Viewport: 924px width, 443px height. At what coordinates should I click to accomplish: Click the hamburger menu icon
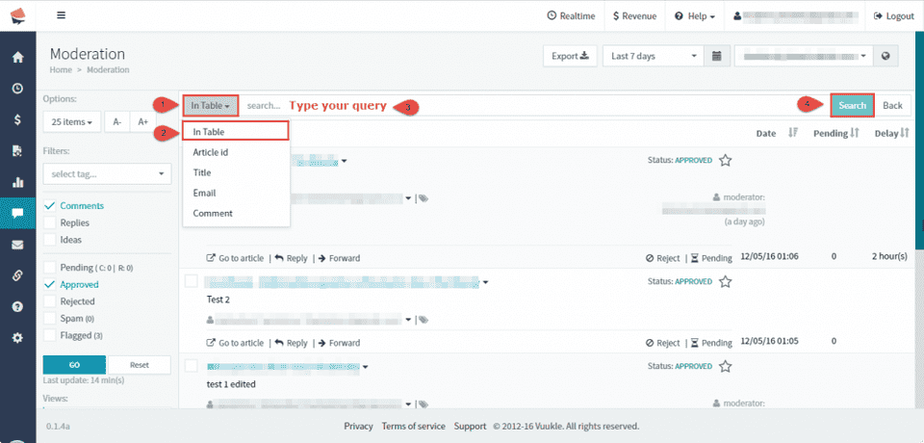[x=62, y=15]
